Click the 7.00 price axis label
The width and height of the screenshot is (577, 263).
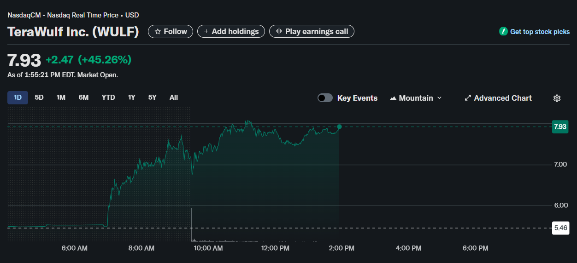coord(560,165)
